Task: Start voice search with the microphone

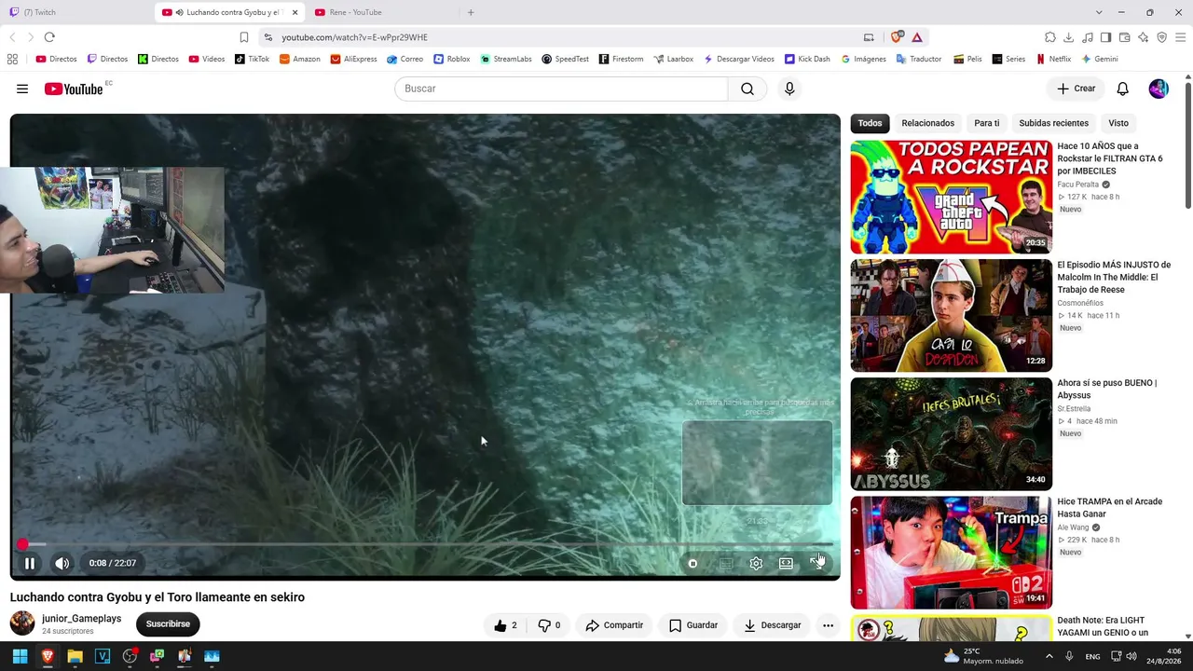Action: pos(789,89)
